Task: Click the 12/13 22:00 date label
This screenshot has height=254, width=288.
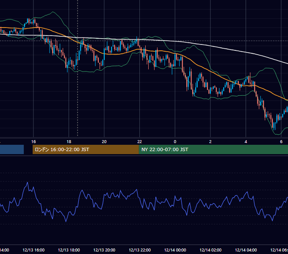Action: click(140, 250)
